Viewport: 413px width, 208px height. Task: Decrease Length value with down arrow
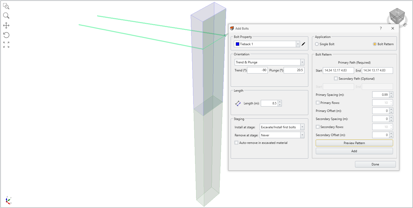280,105
